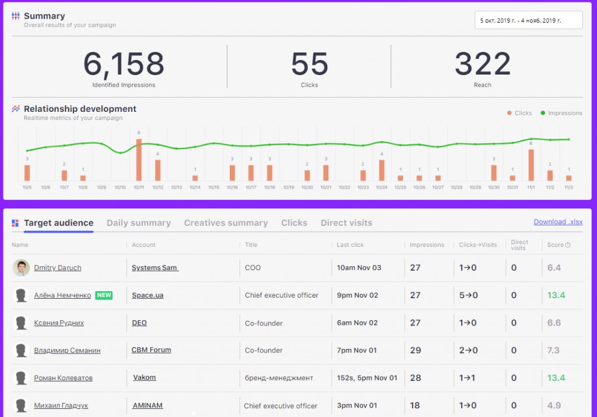Toggle the Impressions legend series
Viewport: 597px width, 417px height.
click(x=561, y=113)
